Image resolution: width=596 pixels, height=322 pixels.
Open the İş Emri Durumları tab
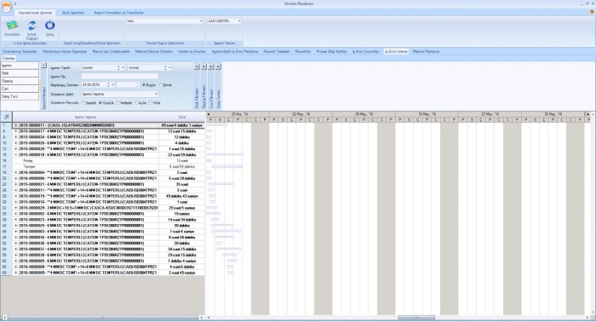tap(365, 51)
